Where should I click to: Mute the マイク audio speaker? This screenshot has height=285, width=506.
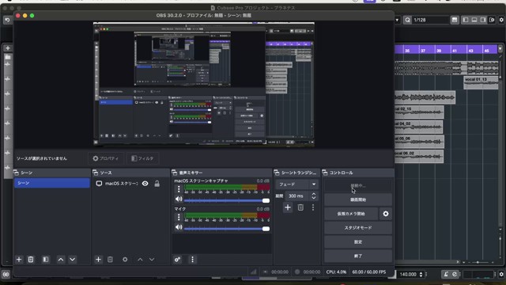pos(179,227)
